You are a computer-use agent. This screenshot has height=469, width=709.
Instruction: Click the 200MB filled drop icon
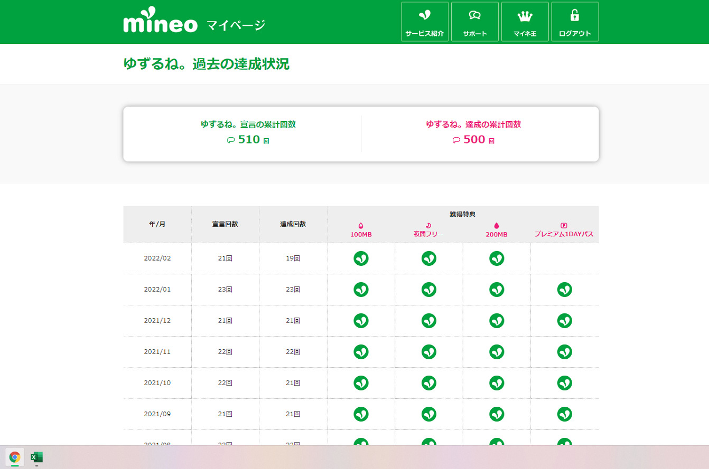496,225
